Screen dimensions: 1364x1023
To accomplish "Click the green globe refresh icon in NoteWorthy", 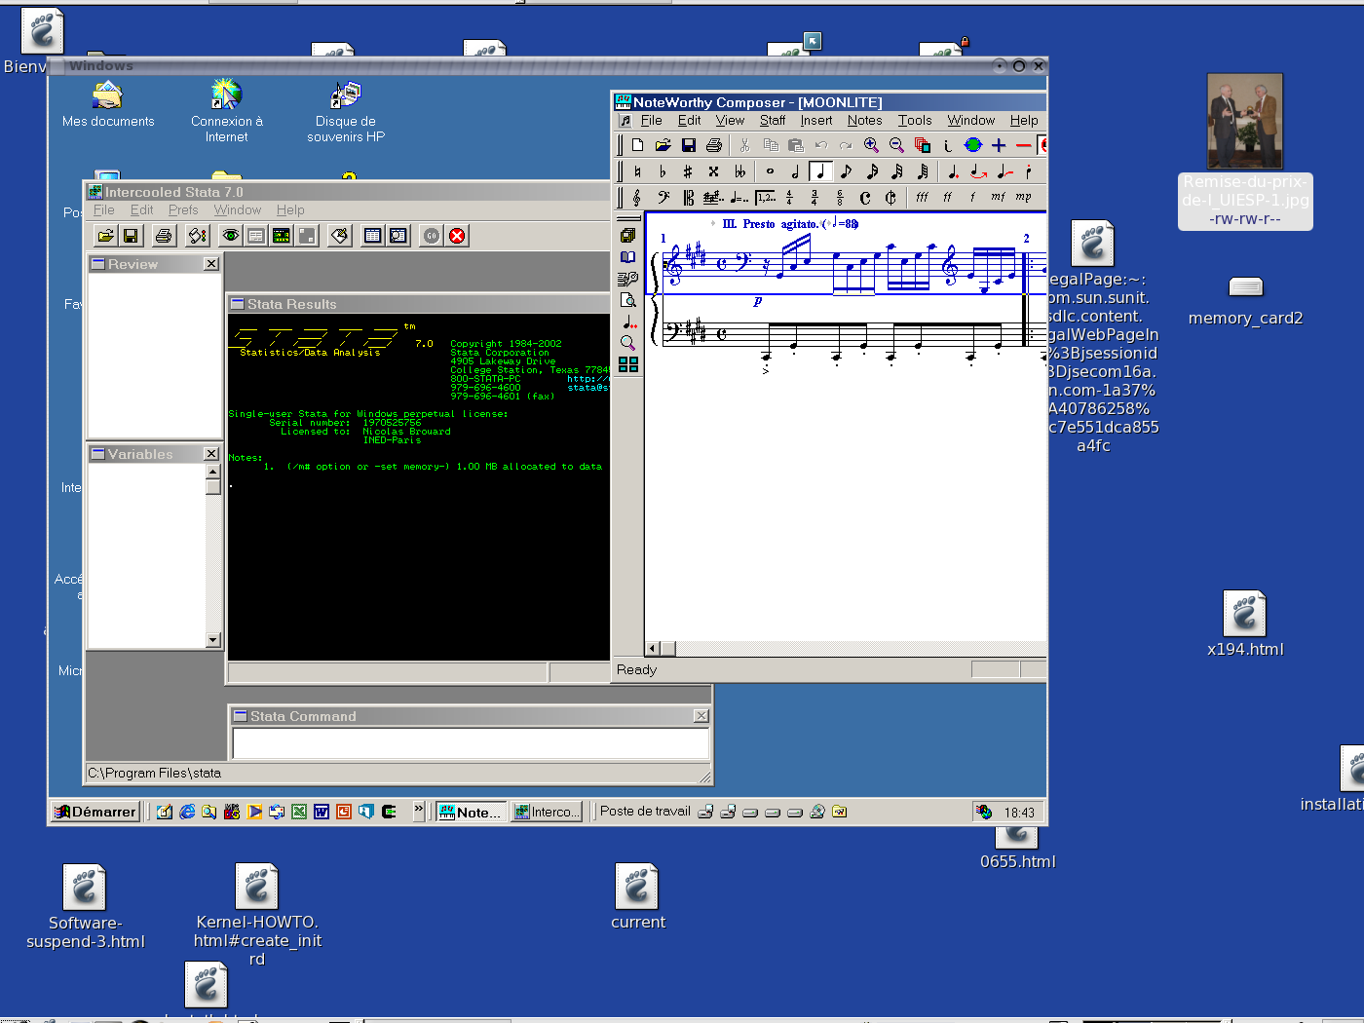I will (972, 145).
